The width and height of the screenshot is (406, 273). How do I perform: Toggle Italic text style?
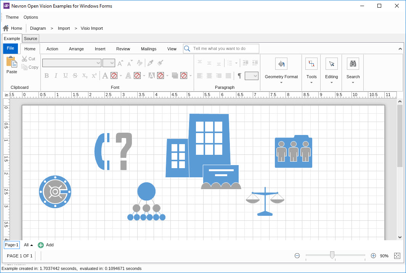click(56, 75)
